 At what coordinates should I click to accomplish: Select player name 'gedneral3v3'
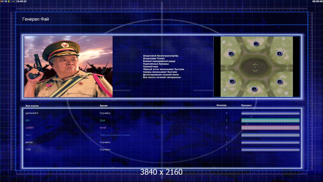click(32, 113)
